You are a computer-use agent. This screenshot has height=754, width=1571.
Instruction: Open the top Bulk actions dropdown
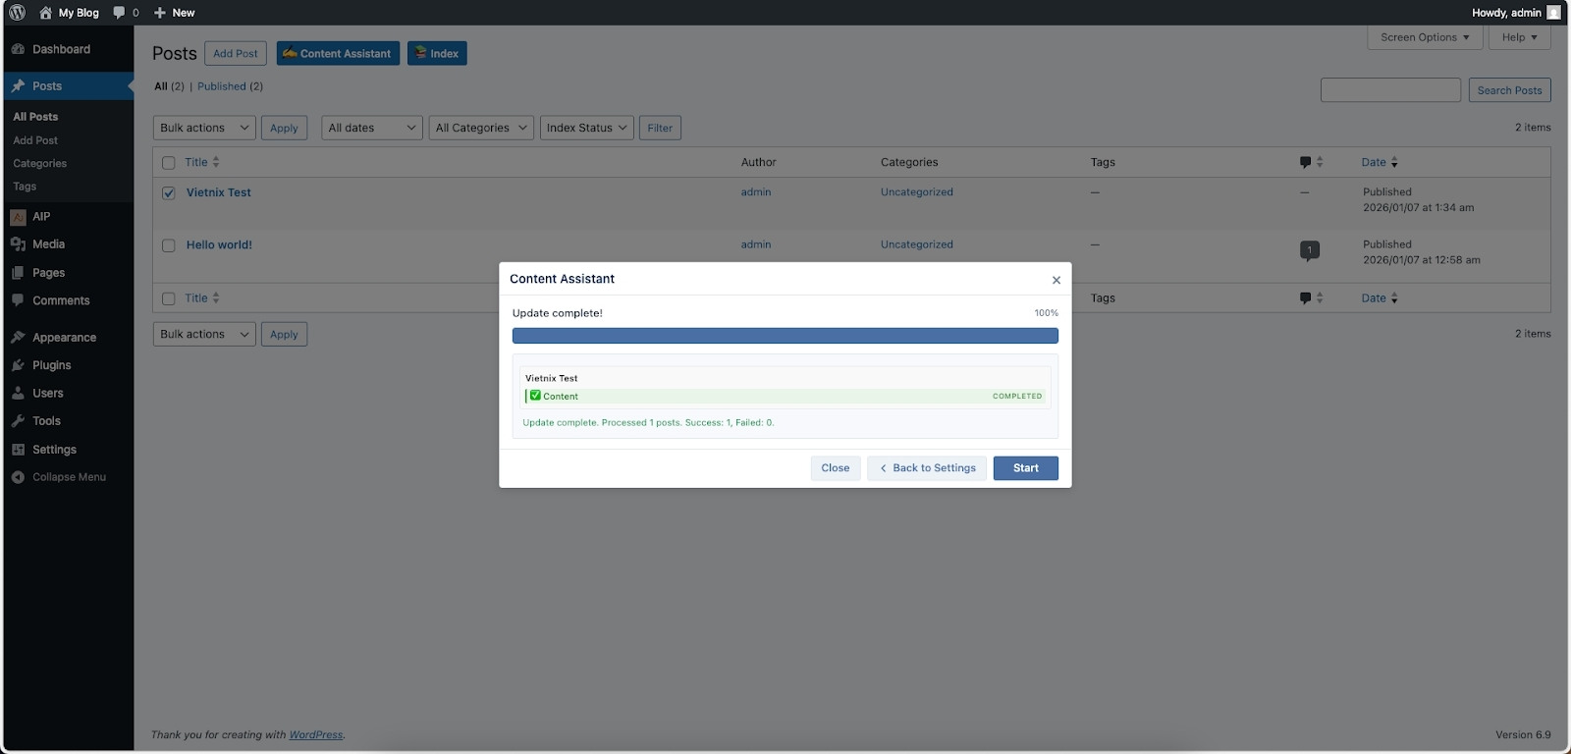click(x=204, y=128)
